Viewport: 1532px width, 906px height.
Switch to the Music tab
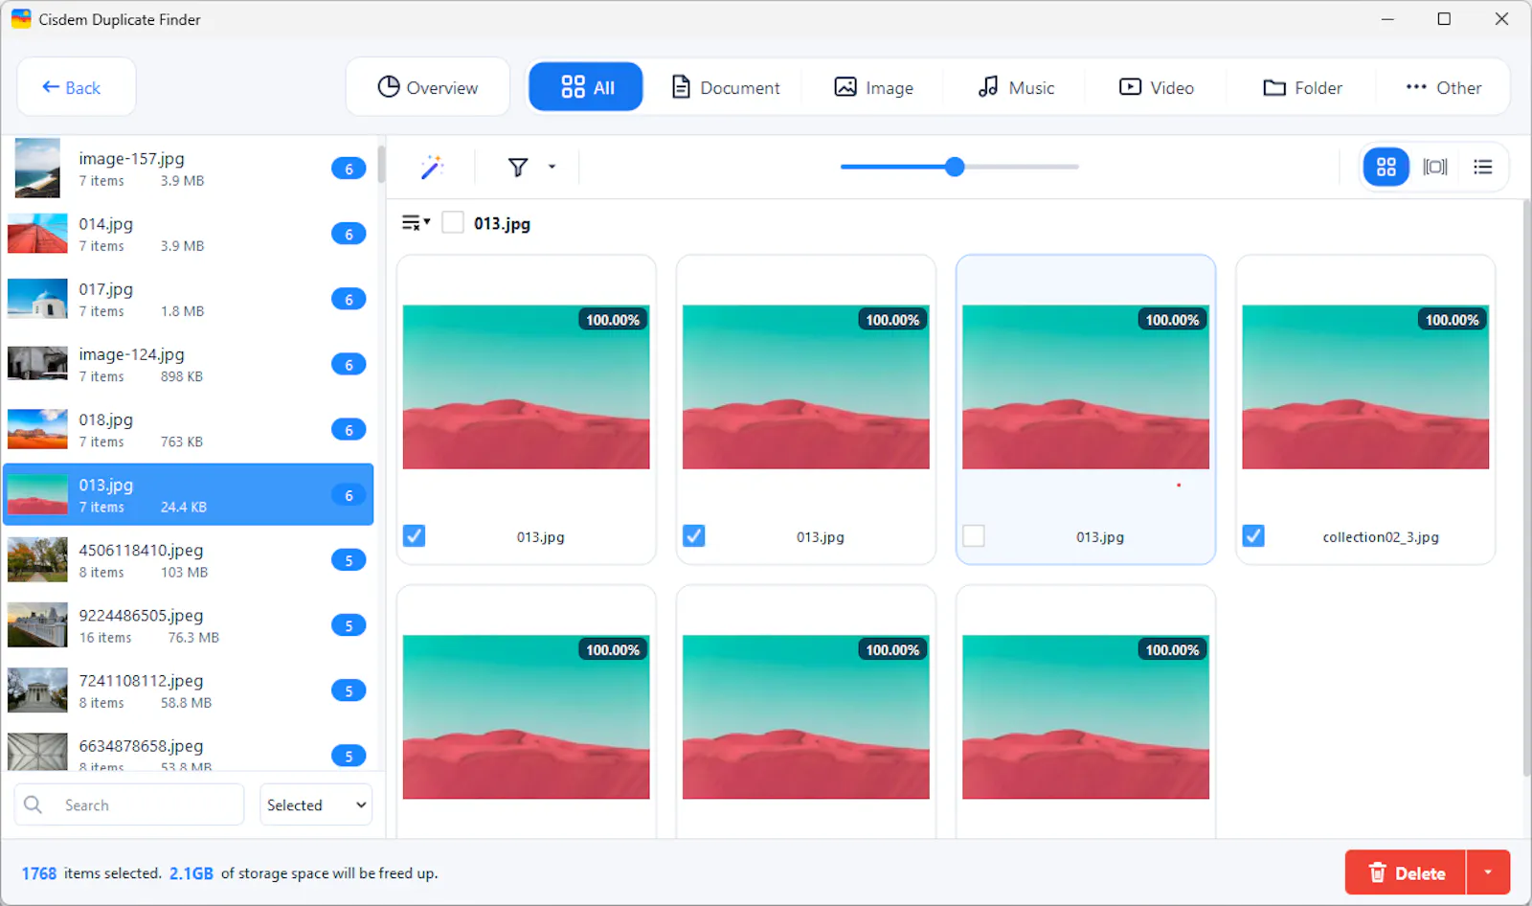(x=1015, y=87)
